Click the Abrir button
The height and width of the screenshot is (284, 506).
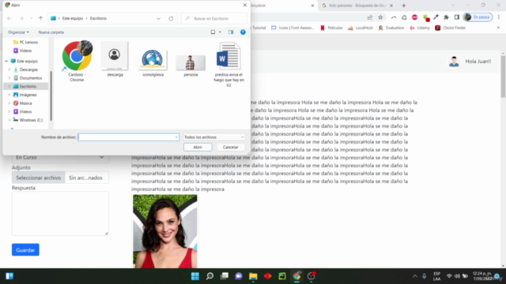pos(198,148)
